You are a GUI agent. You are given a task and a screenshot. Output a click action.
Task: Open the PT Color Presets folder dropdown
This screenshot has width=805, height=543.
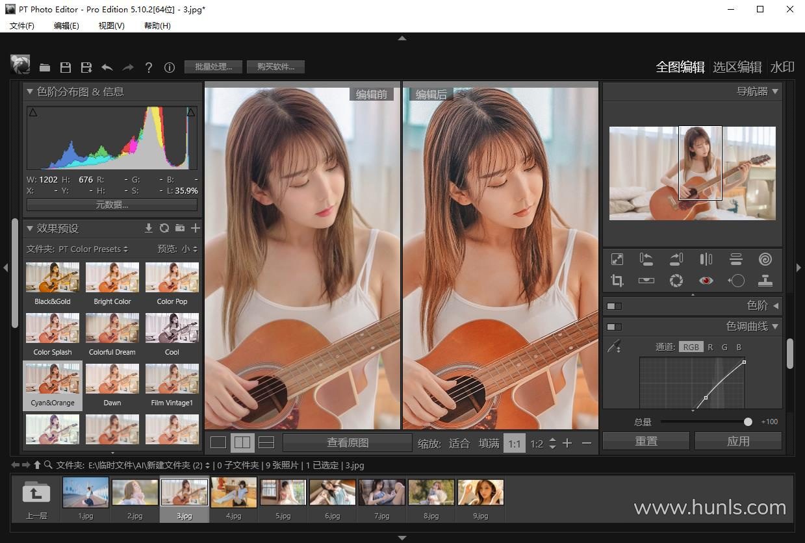click(x=93, y=249)
